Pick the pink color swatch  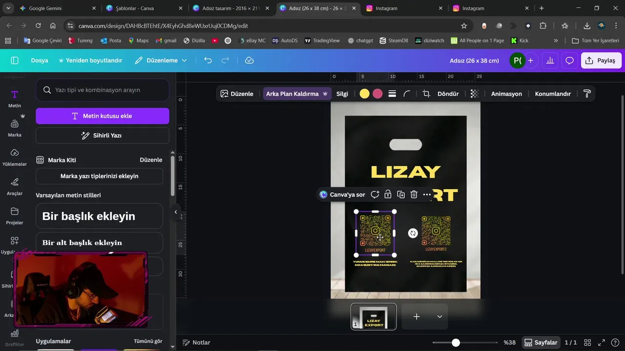(377, 94)
